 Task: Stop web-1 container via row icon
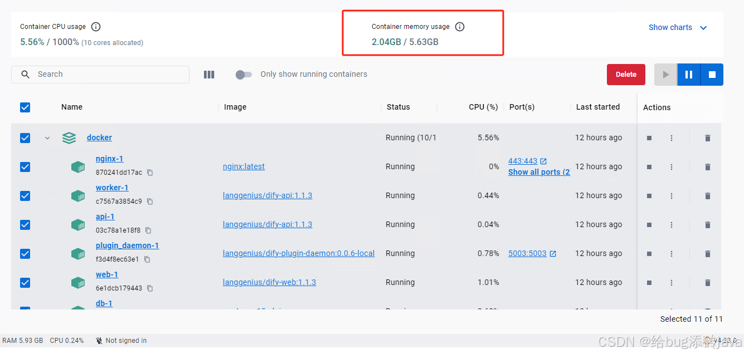point(649,283)
